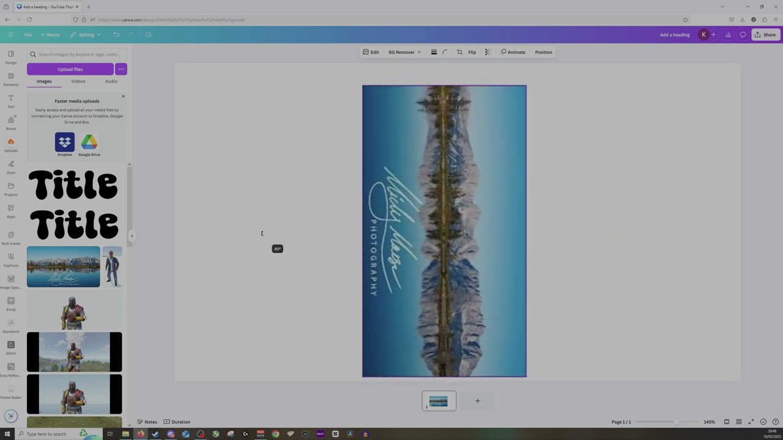Click the Animate button
This screenshot has width=783, height=440.
[513, 52]
